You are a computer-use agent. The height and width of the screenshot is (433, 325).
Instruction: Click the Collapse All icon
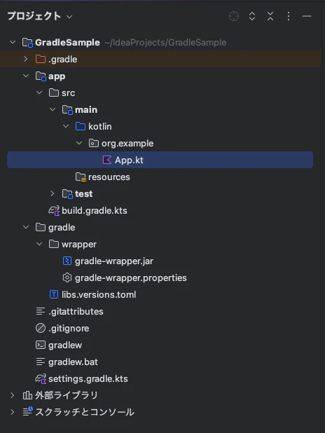[270, 16]
